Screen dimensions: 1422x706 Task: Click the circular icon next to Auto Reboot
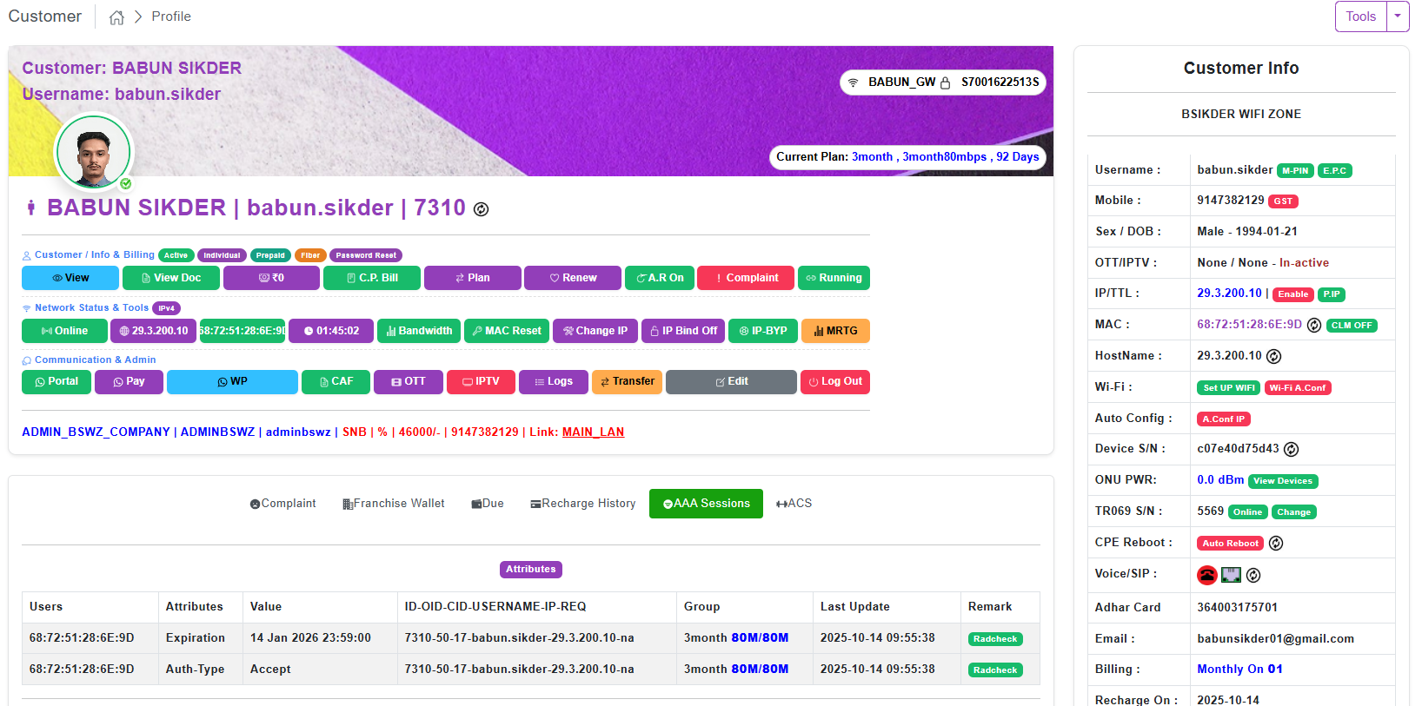point(1275,544)
